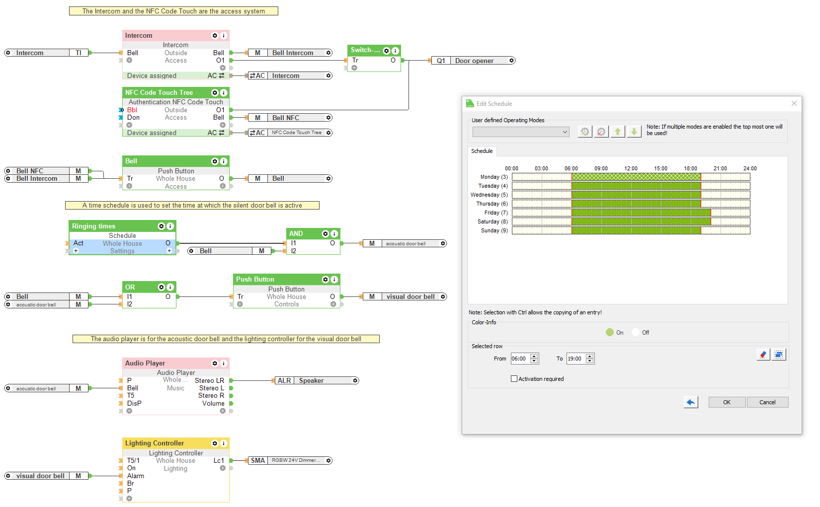Image resolution: width=820 pixels, height=507 pixels.
Task: Click the blue undo arrow button
Action: (x=691, y=402)
